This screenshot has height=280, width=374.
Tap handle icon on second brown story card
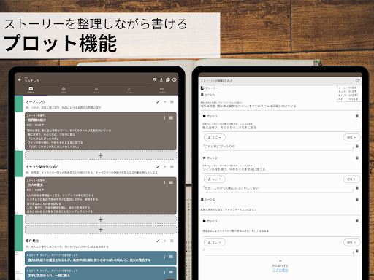(x=171, y=182)
